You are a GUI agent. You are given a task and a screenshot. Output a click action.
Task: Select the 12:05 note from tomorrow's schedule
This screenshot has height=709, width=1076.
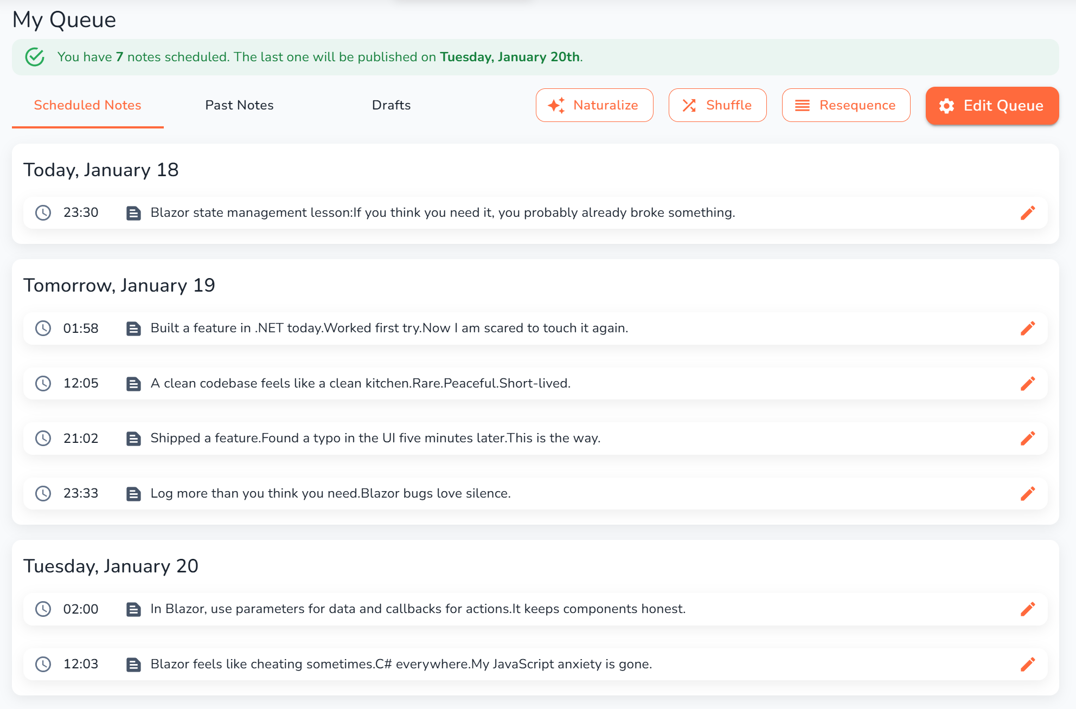point(361,383)
